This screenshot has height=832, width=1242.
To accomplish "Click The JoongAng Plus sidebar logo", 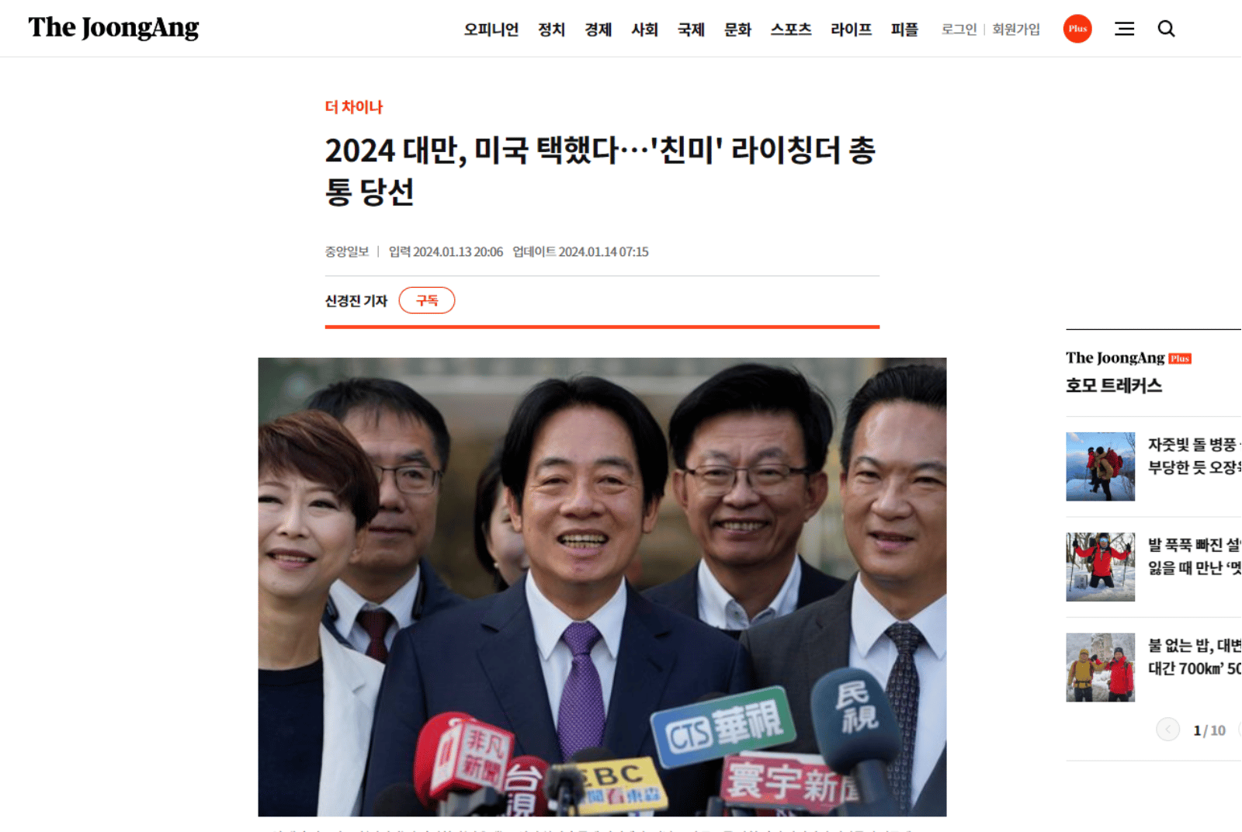I will 1128,358.
